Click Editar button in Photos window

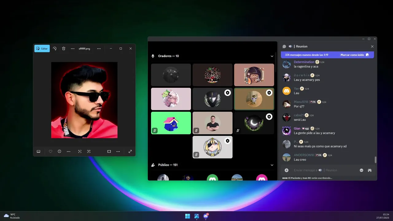(x=42, y=48)
